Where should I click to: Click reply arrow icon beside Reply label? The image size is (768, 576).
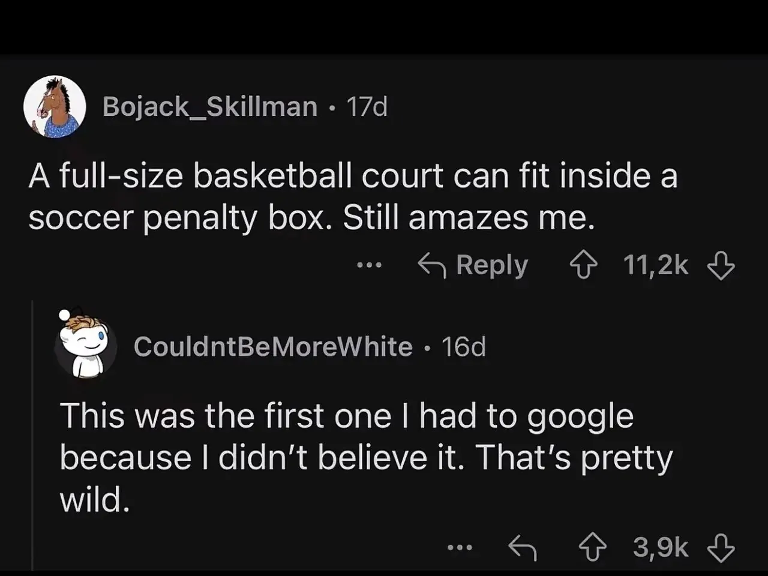click(x=432, y=265)
